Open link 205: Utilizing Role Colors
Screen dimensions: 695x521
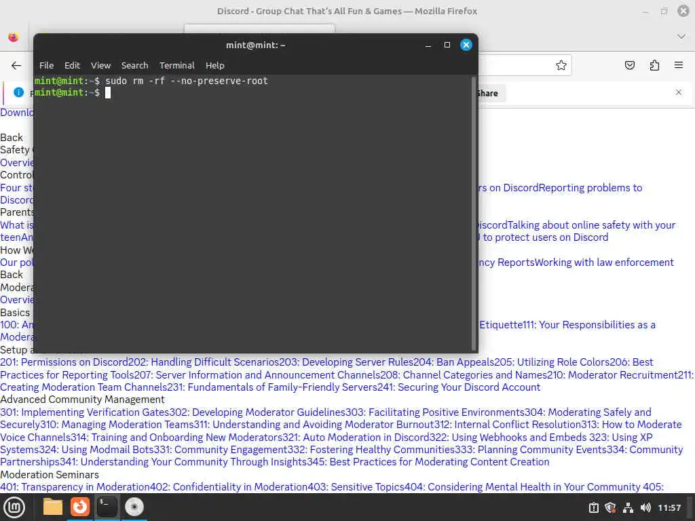(552, 362)
